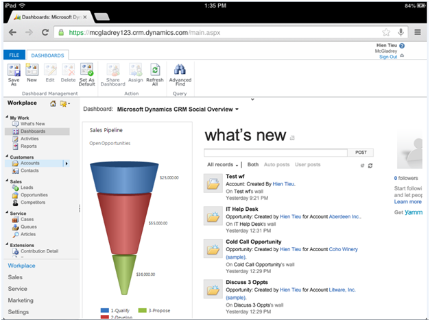Screen dimensions: 430x321
Task: Click the Workplace home icon
Action: pos(53,103)
